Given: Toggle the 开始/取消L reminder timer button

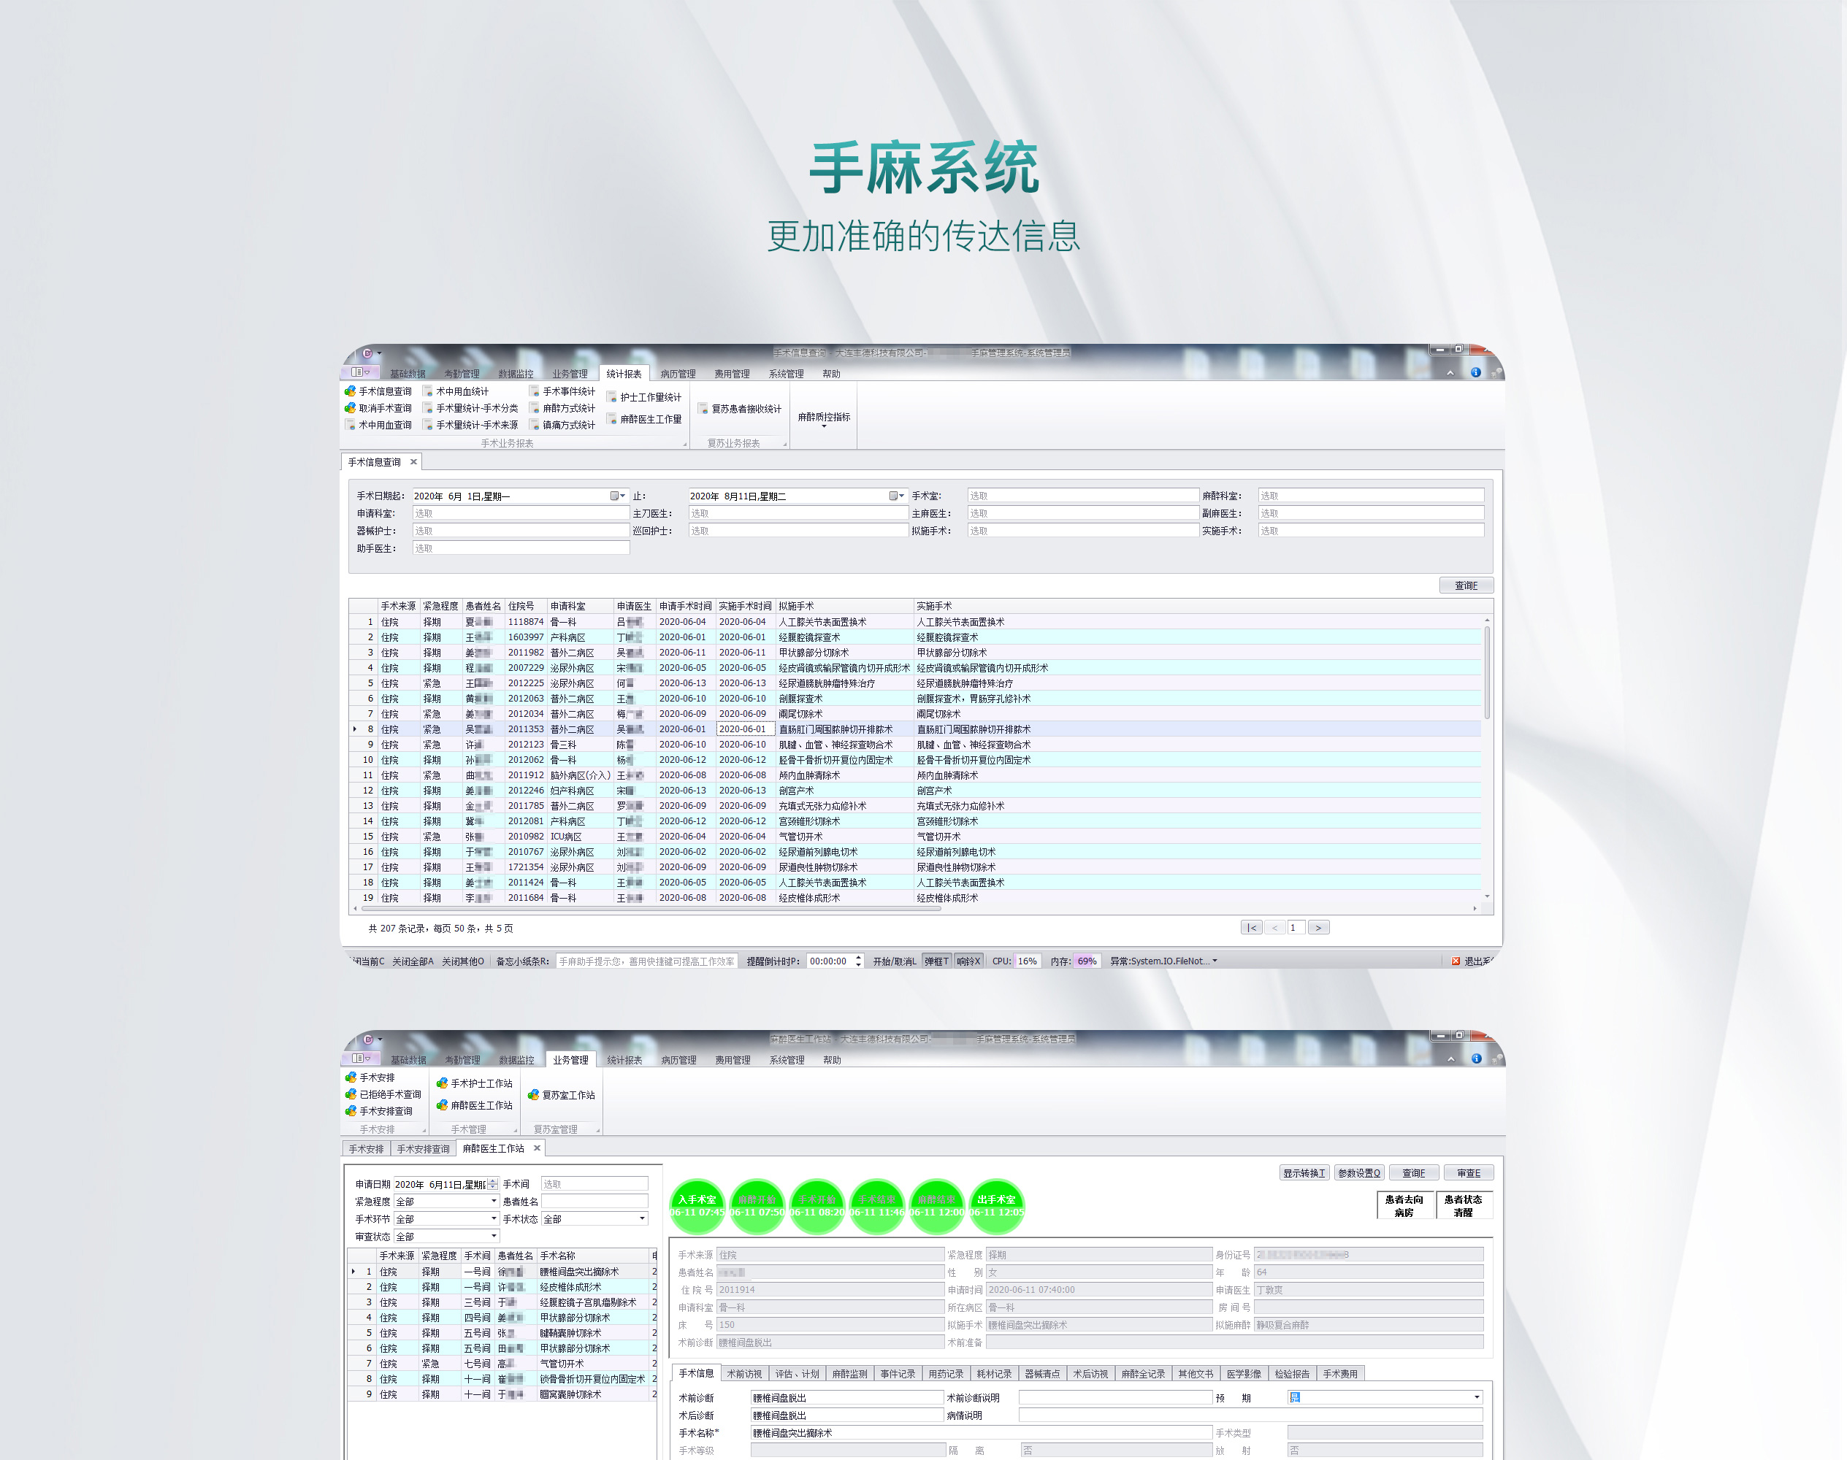Looking at the screenshot, I should click(x=894, y=961).
